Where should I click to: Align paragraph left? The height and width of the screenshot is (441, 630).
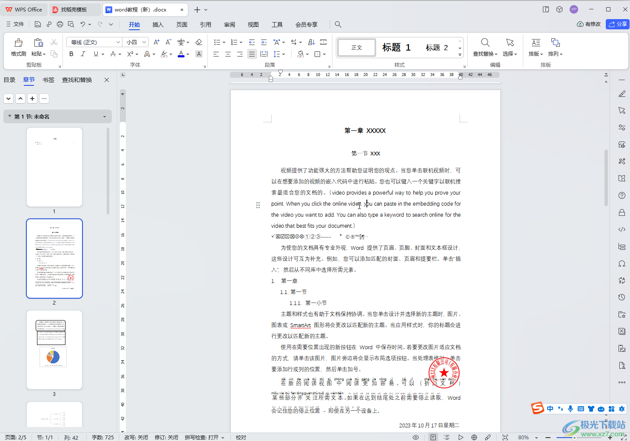click(x=216, y=54)
